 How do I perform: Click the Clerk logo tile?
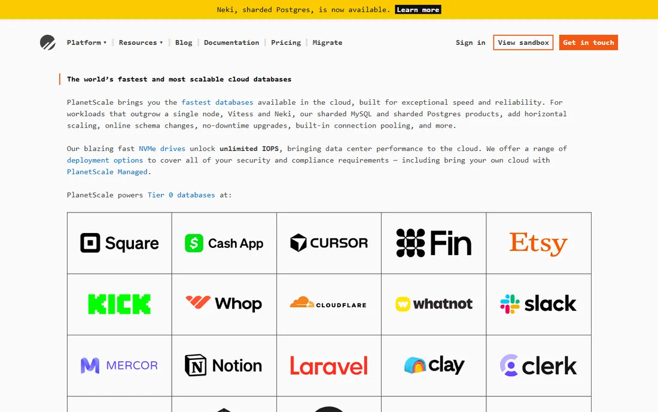(x=539, y=366)
